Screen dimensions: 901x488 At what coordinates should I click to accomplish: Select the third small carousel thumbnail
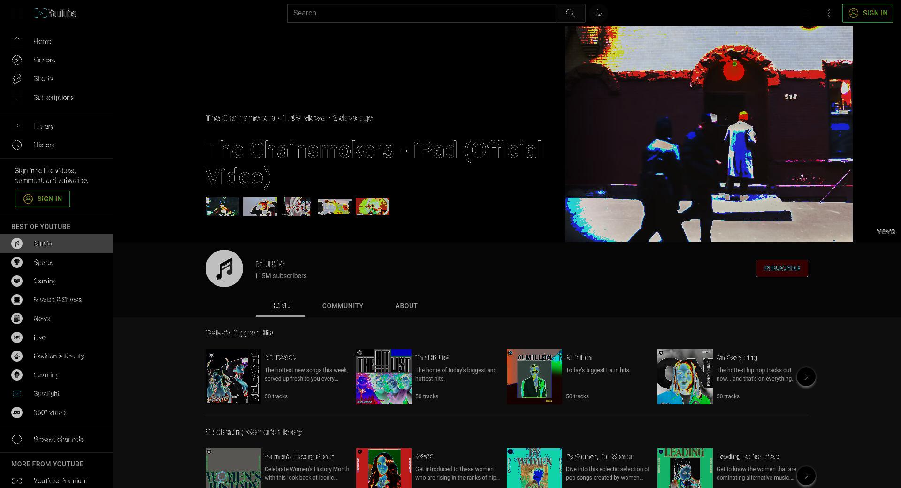point(297,206)
